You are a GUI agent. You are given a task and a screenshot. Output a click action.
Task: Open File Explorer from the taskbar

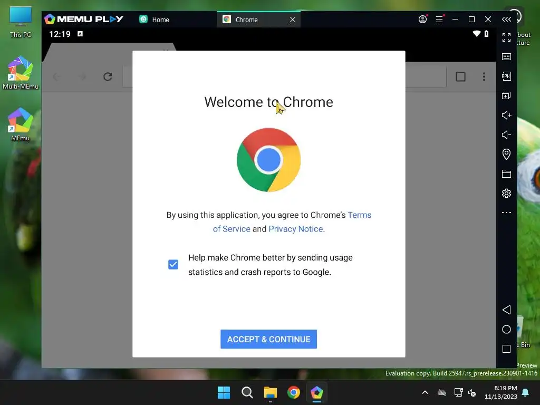pos(271,392)
